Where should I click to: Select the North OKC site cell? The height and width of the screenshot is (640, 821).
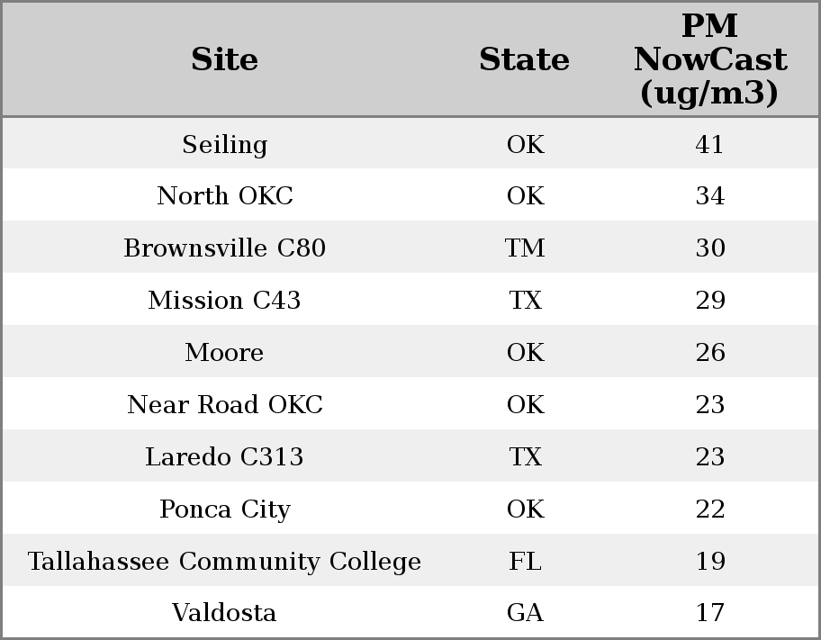[224, 196]
